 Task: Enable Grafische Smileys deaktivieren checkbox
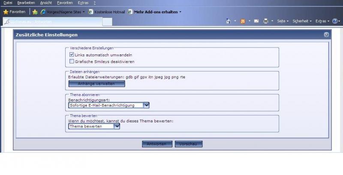click(72, 62)
